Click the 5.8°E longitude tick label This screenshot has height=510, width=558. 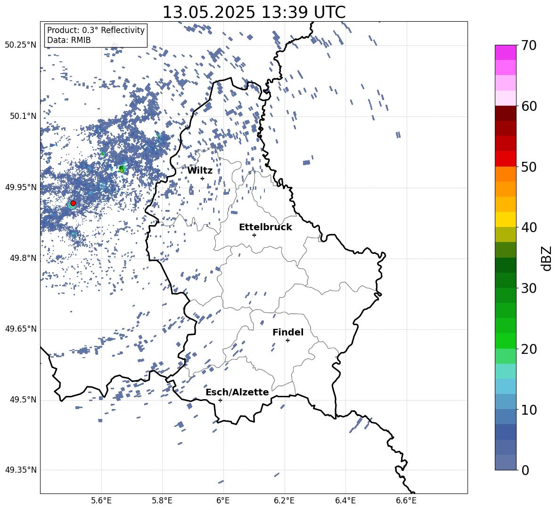coord(162,501)
